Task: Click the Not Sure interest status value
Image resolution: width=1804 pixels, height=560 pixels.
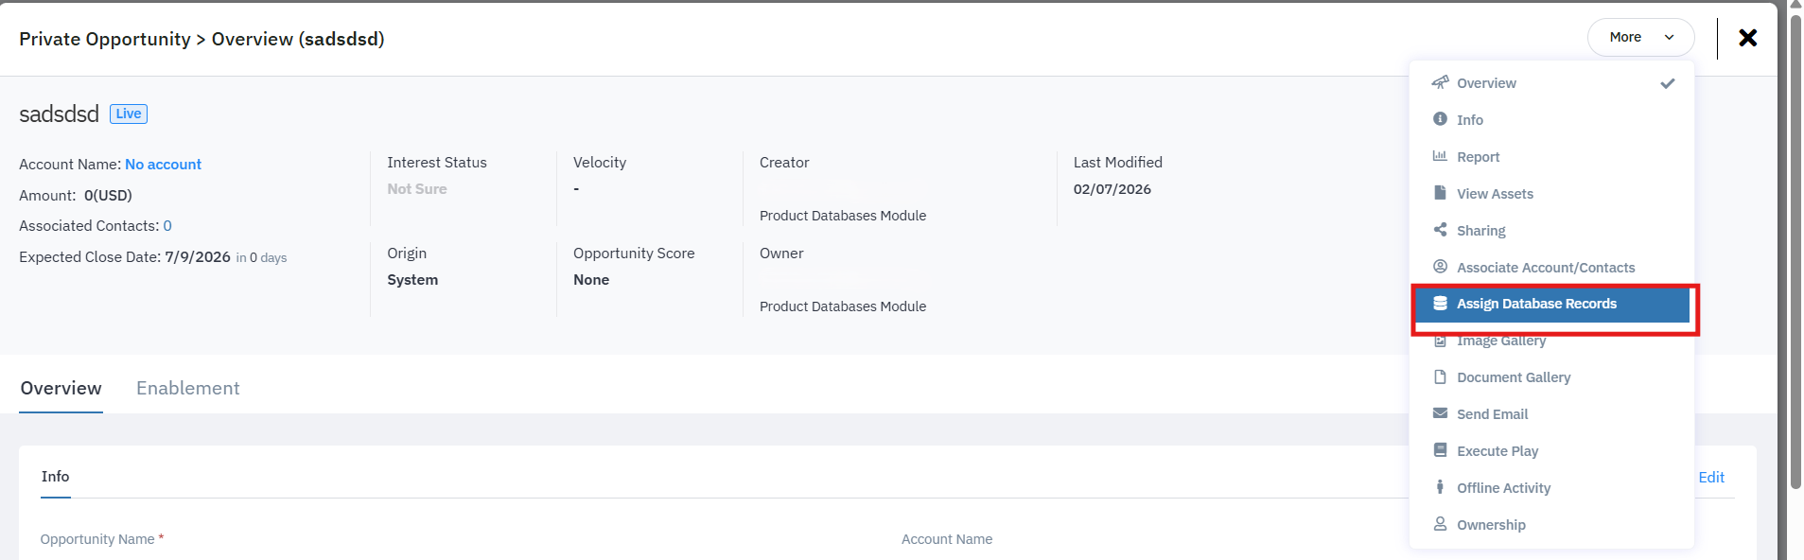Action: (x=417, y=189)
